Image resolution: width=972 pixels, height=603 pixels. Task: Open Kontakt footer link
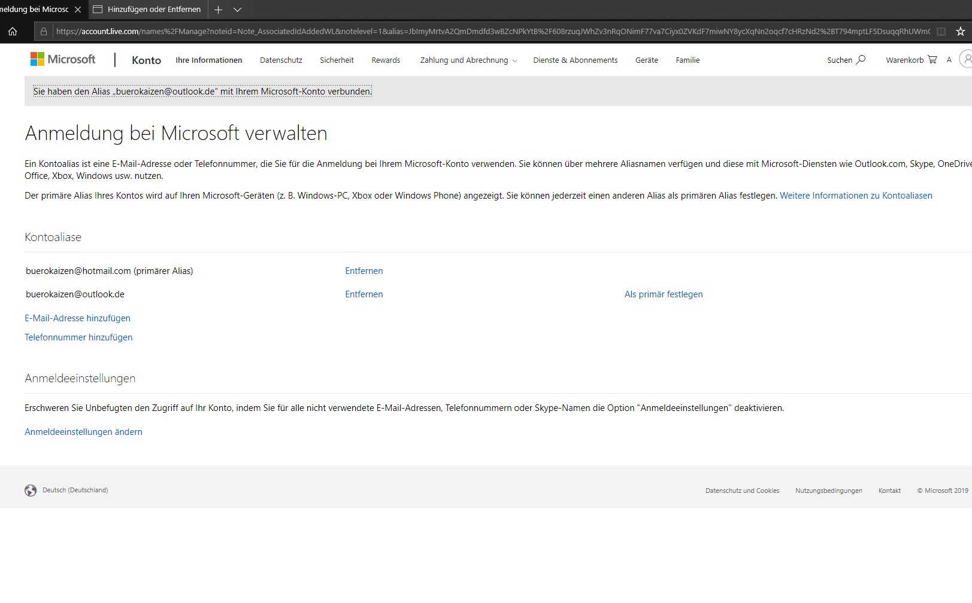[x=889, y=491]
